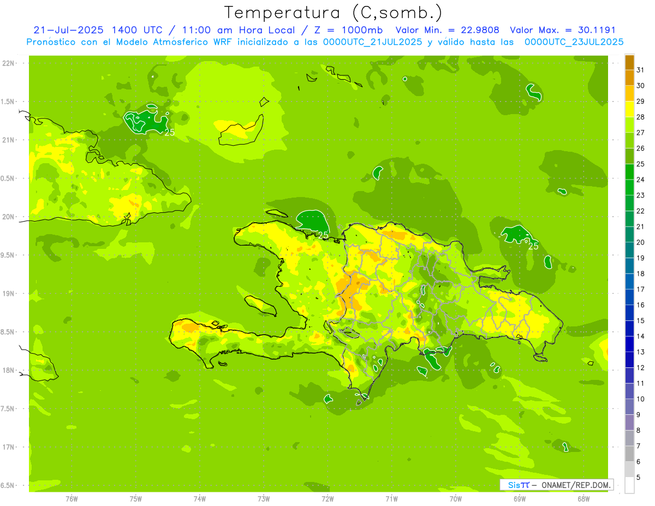Image resolution: width=655 pixels, height=506 pixels.
Task: Select the '6.5N' latitude tick label
Action: (8, 485)
